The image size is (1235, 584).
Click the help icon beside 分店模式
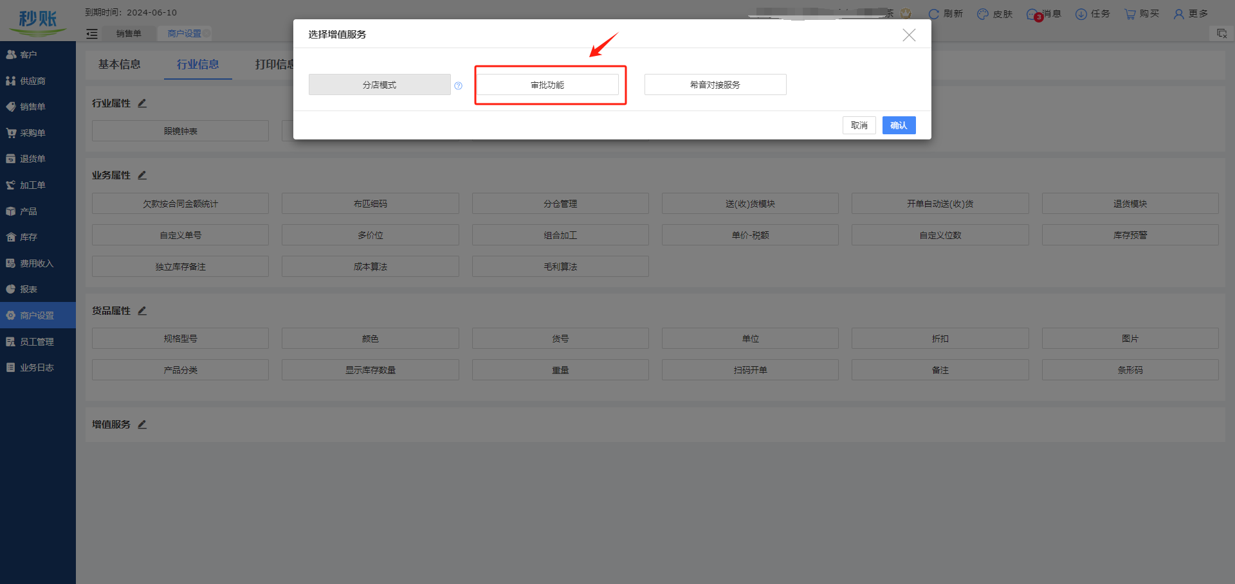click(459, 85)
